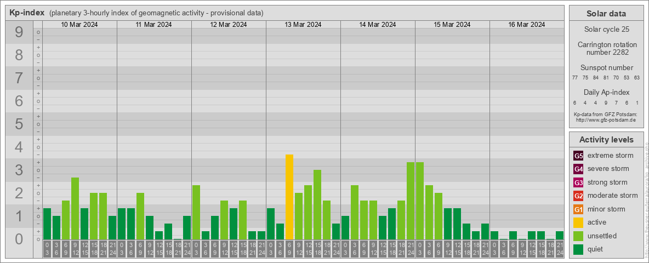Select the yellow active level swatch
Image resolution: width=649 pixels, height=263 pixels.
point(578,222)
